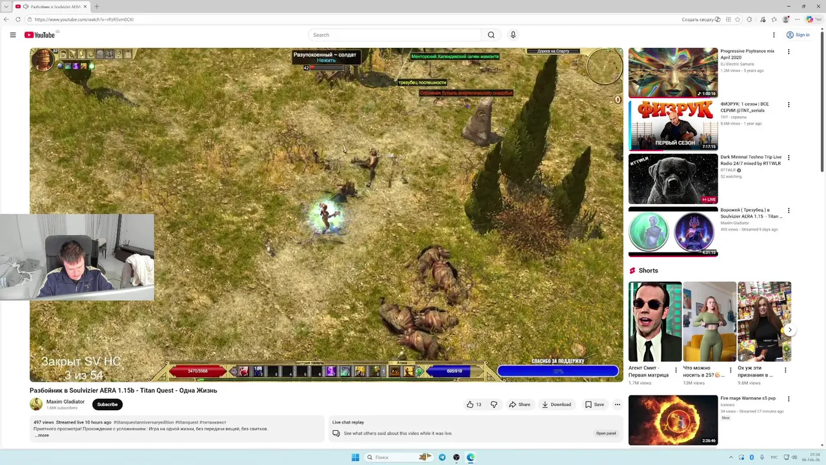Click Создать сводку in address bar
This screenshot has width=826, height=465.
tap(701, 19)
